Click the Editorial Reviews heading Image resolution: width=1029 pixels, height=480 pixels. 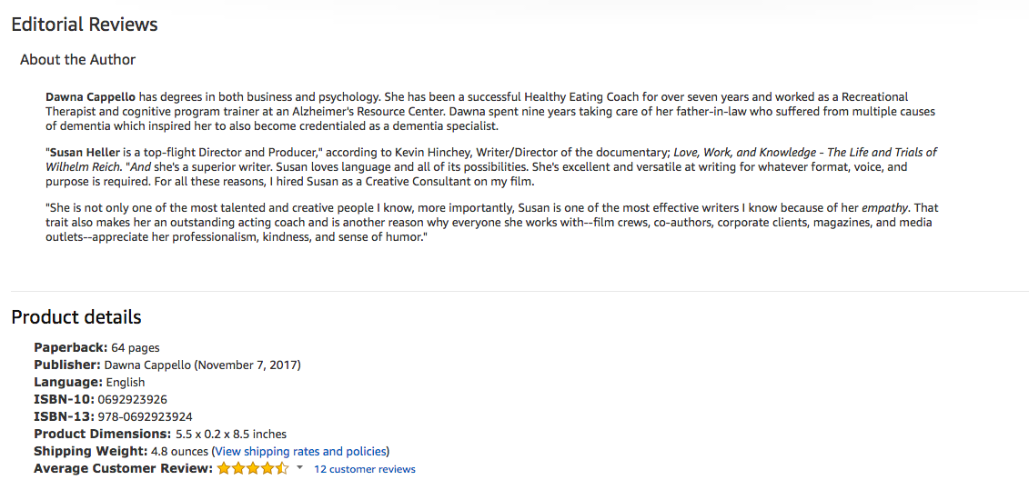click(85, 25)
